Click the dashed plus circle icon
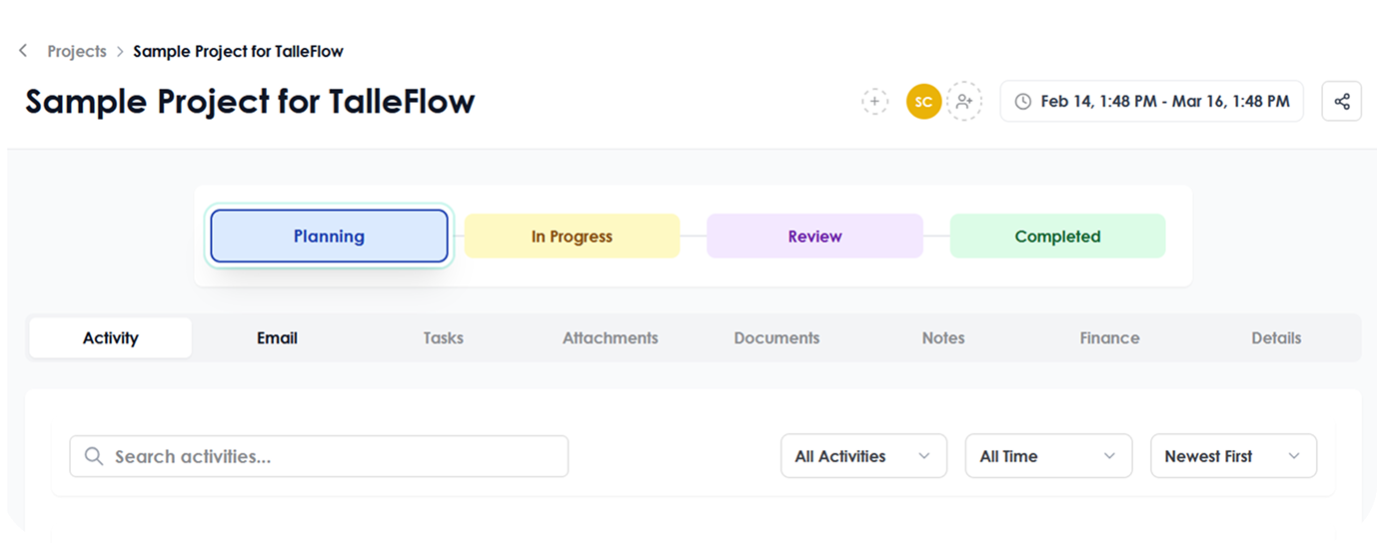Viewport: 1377px width, 543px height. click(x=874, y=101)
